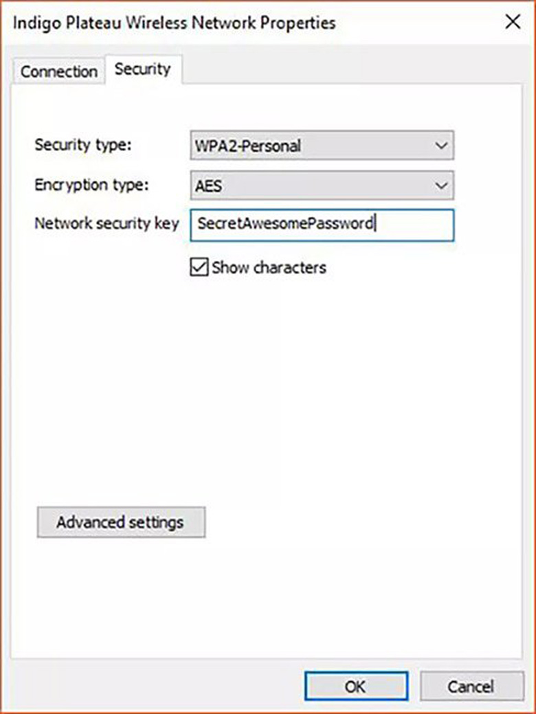Switch to the Connection tab
This screenshot has width=536, height=714.
tap(58, 71)
